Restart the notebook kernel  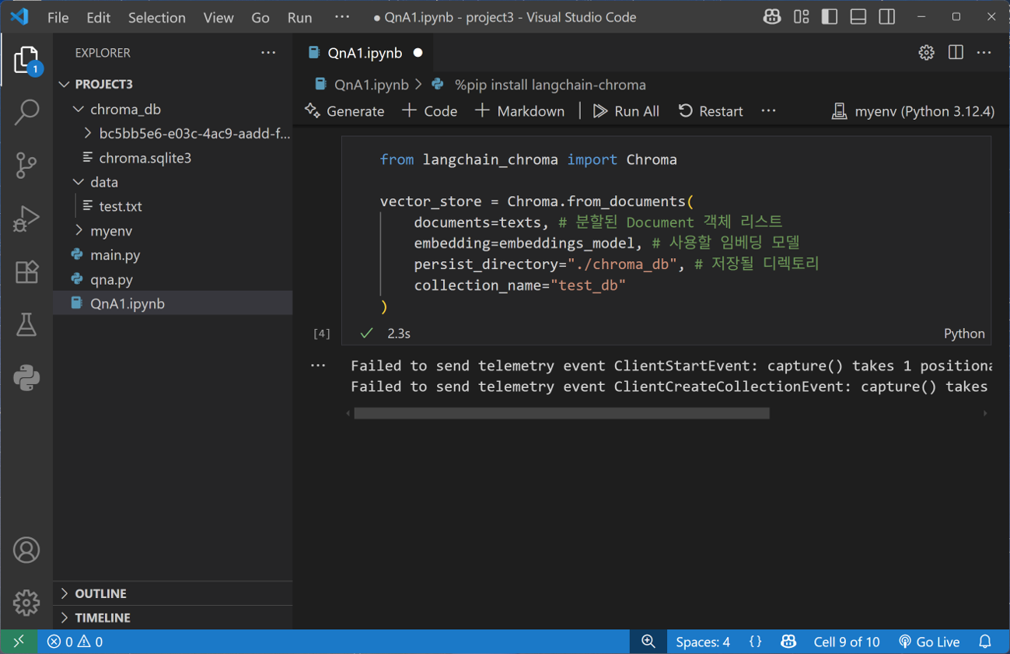coord(711,111)
